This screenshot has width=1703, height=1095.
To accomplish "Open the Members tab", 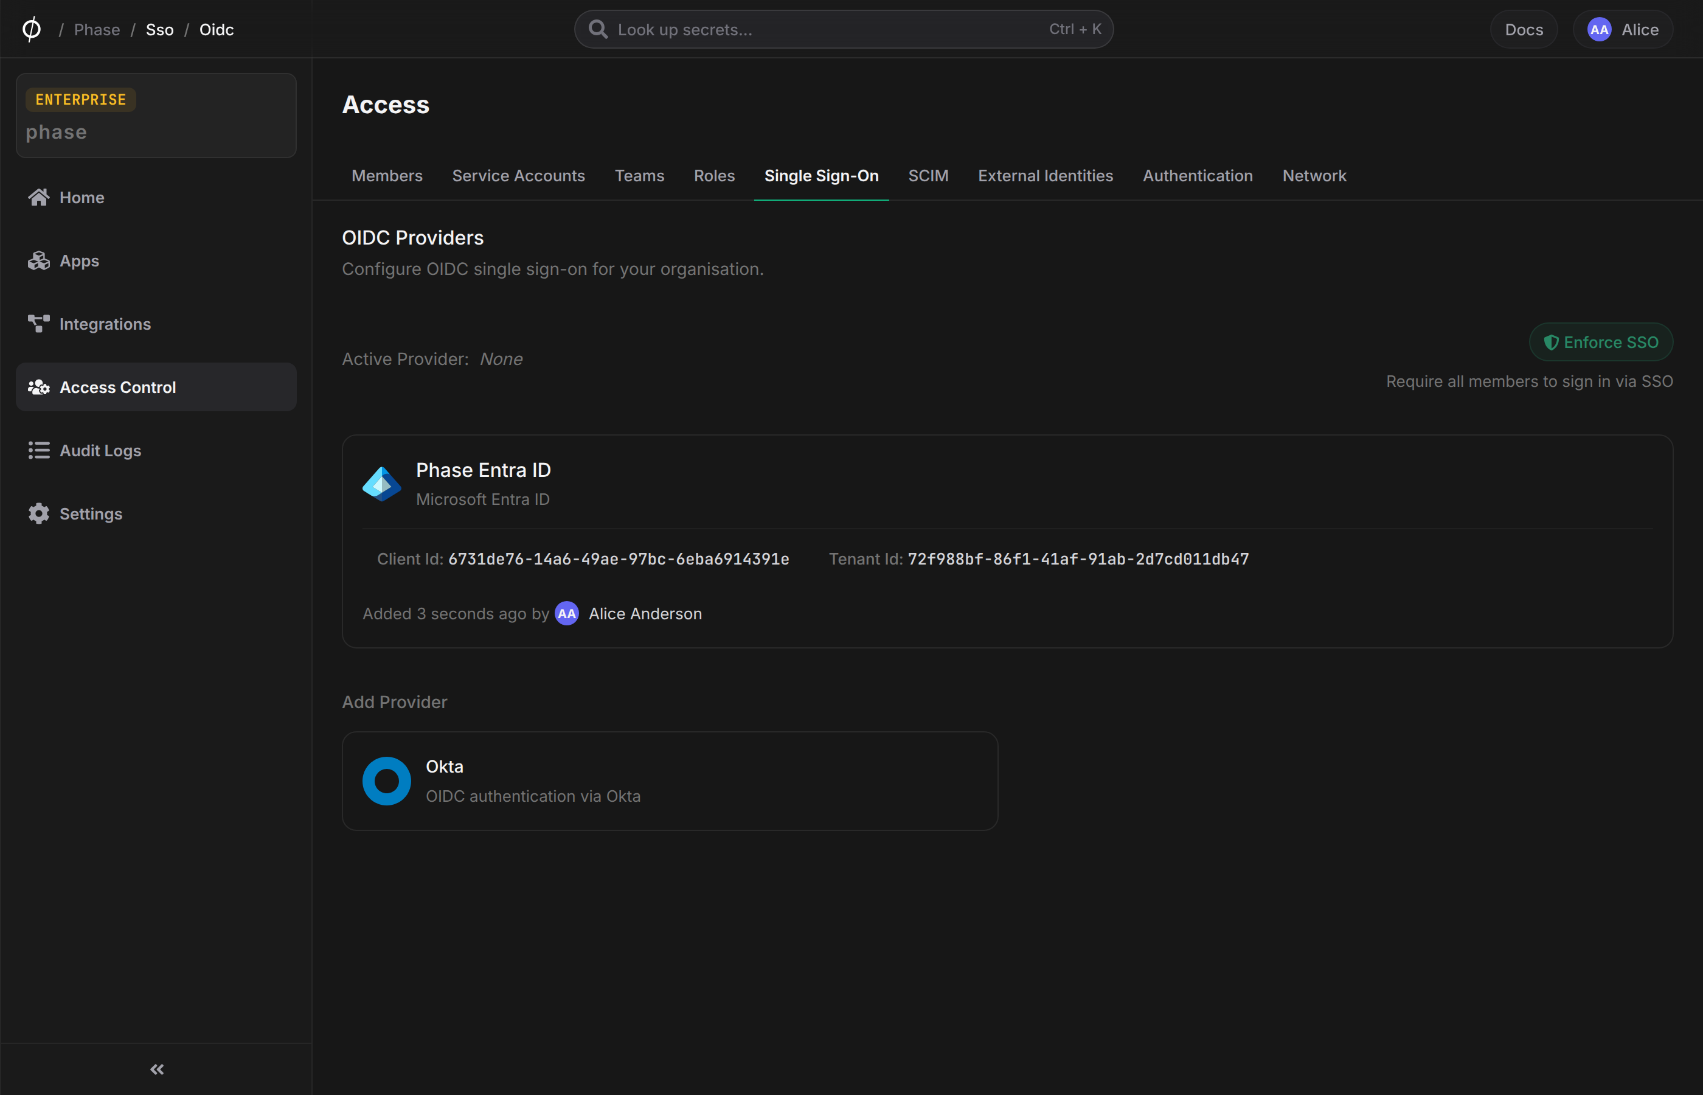I will [387, 176].
